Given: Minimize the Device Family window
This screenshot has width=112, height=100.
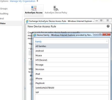Looking at the screenshot, I should click(96, 35).
